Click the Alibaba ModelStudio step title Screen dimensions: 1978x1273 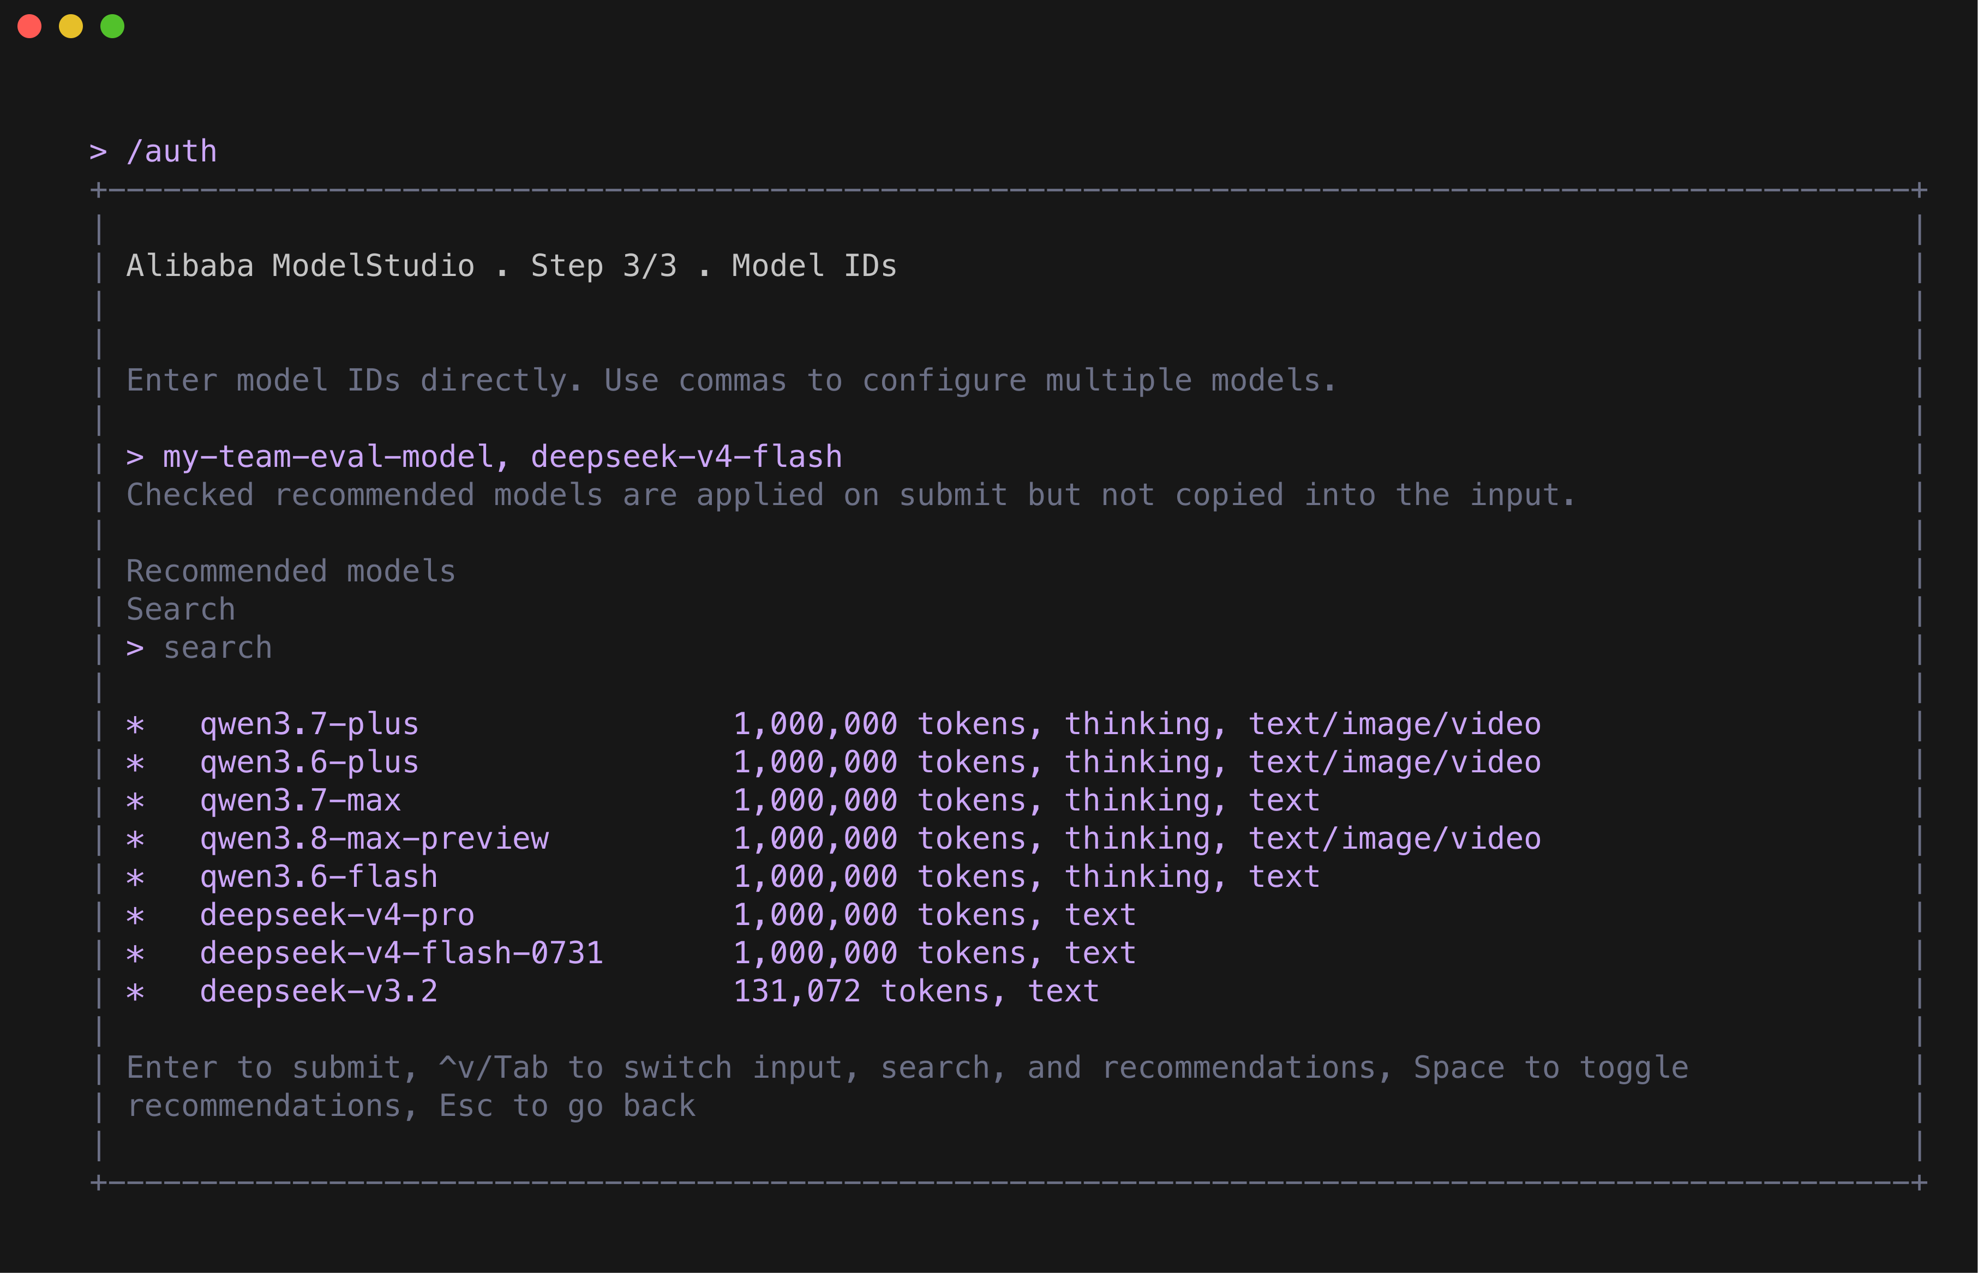tap(512, 266)
